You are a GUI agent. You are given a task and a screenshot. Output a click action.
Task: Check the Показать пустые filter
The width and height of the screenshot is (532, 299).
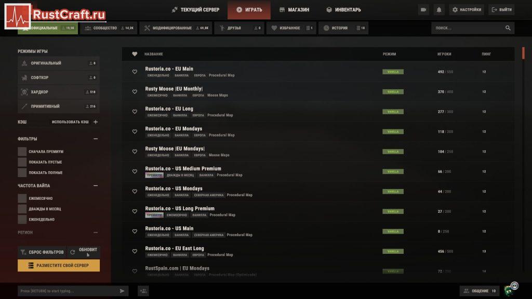point(22,162)
